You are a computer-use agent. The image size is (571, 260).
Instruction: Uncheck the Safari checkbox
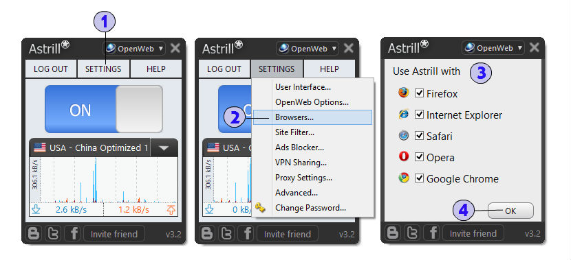point(420,136)
